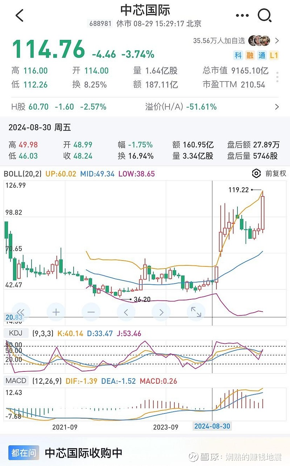Tap the back arrow at top left
The height and width of the screenshot is (466, 290).
(x=19, y=16)
